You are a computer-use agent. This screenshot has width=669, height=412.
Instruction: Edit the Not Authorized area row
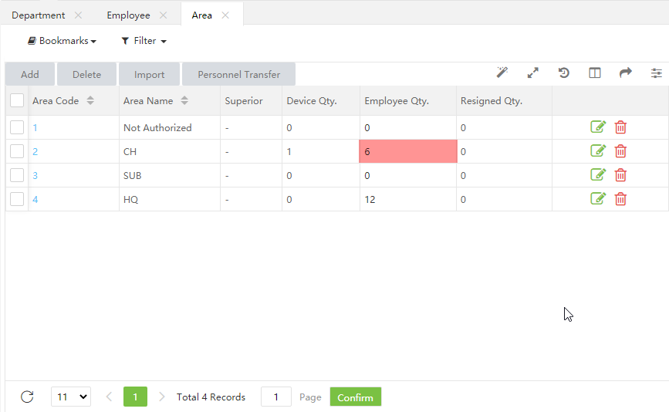coord(598,127)
